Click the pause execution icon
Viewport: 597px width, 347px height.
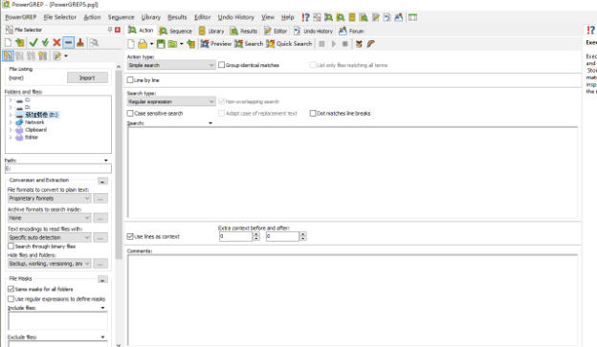[321, 44]
